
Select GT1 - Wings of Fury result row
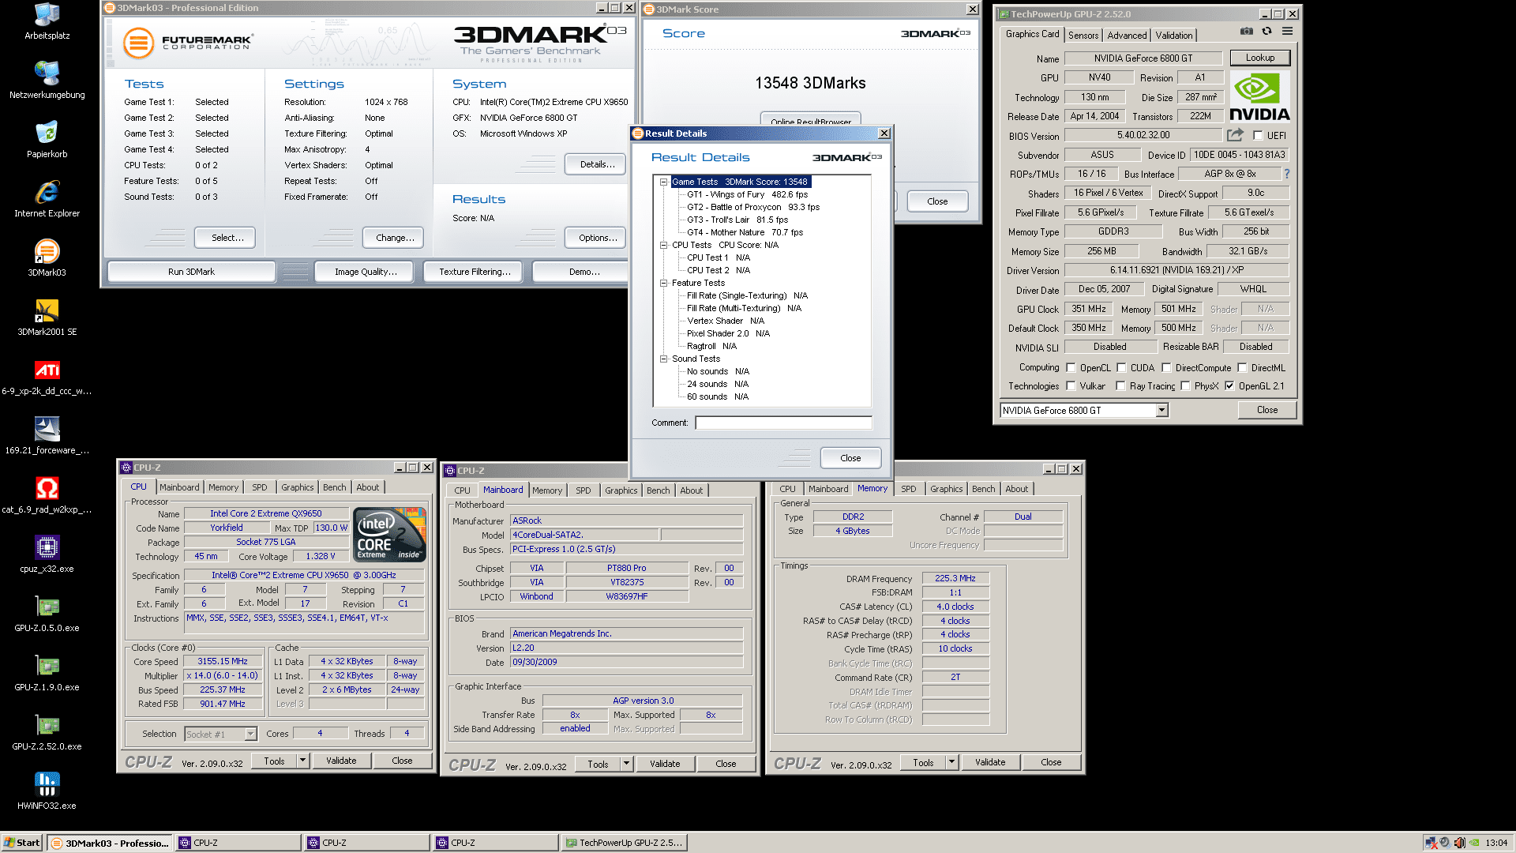pyautogui.click(x=747, y=194)
